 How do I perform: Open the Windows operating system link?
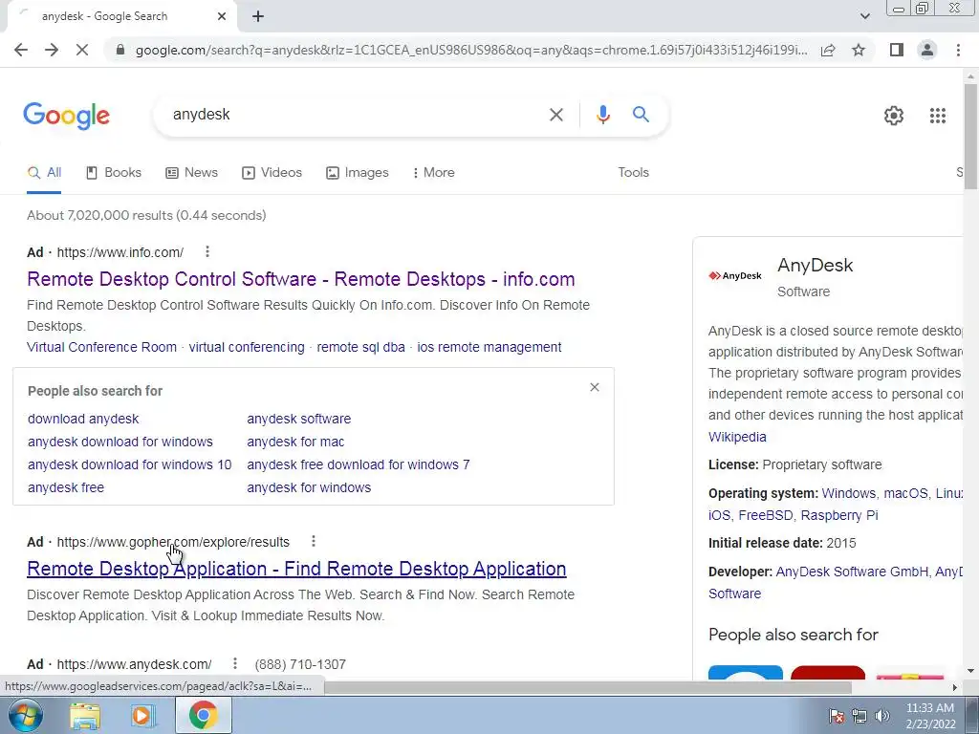(x=849, y=493)
